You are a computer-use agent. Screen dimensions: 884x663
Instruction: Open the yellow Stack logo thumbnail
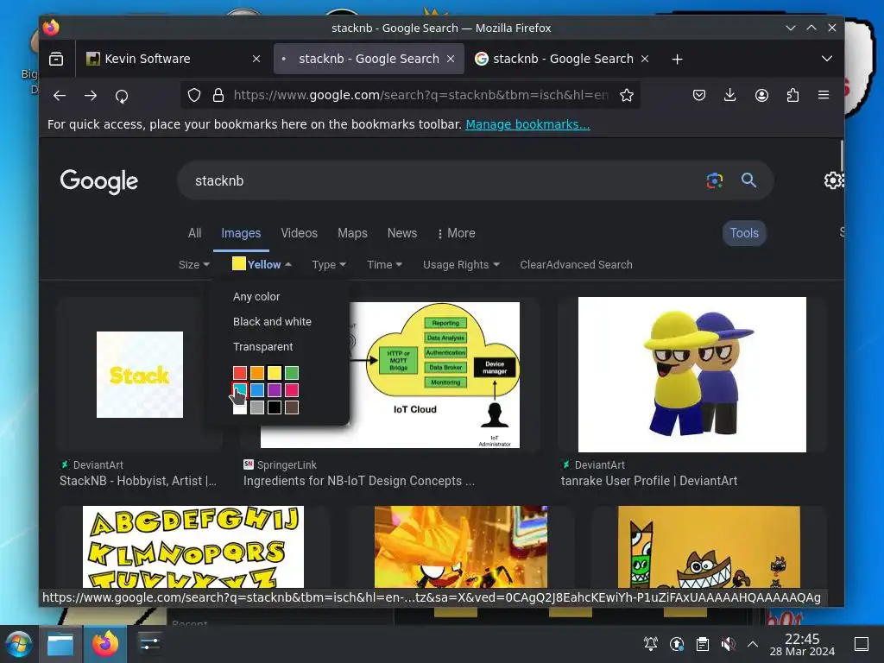tap(140, 375)
